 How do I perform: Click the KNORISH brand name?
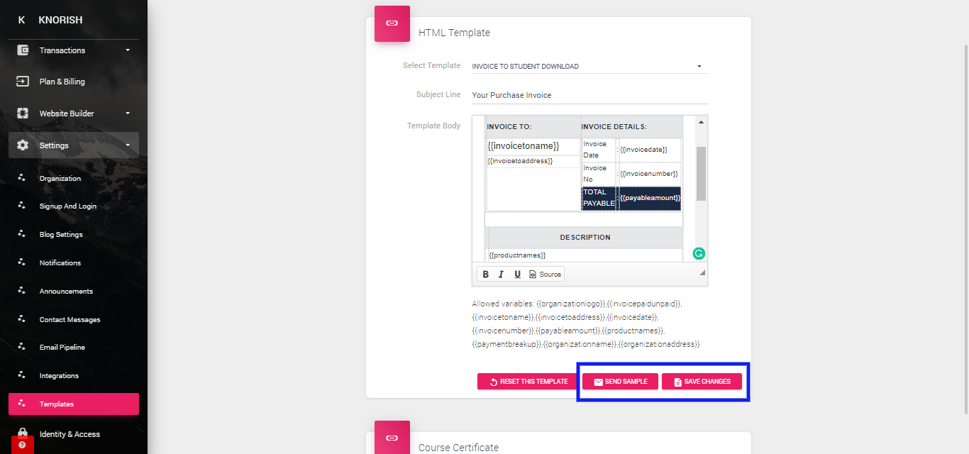(x=60, y=20)
